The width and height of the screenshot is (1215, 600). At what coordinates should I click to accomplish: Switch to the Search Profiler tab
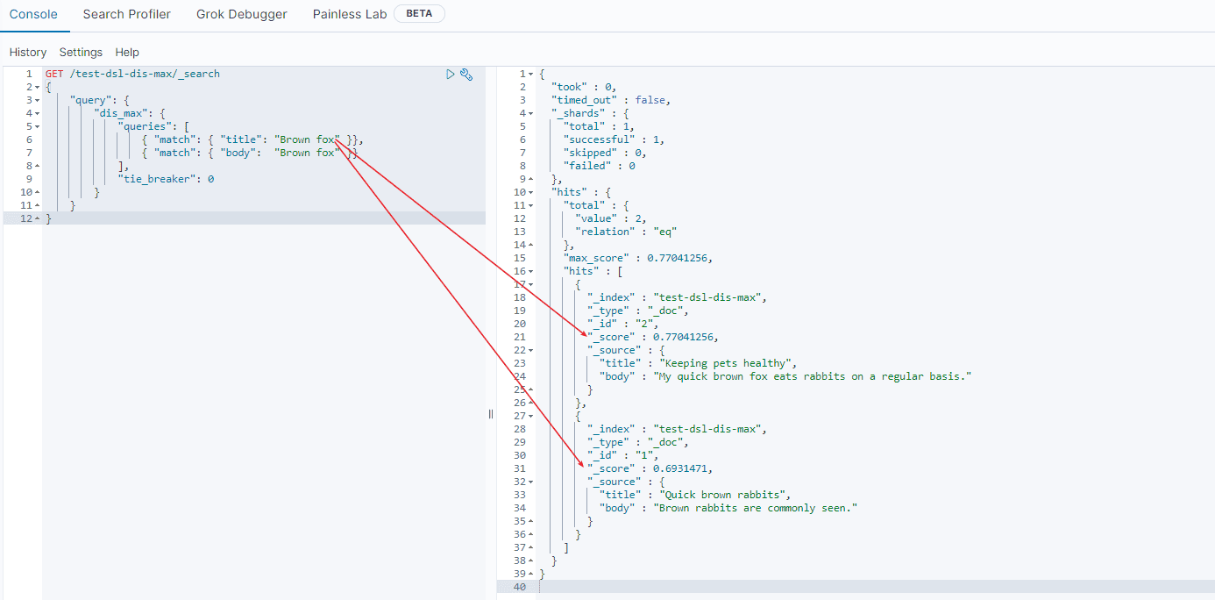127,14
